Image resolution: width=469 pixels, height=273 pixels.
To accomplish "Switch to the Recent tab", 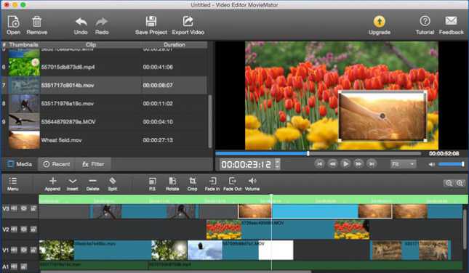I will (x=57, y=164).
